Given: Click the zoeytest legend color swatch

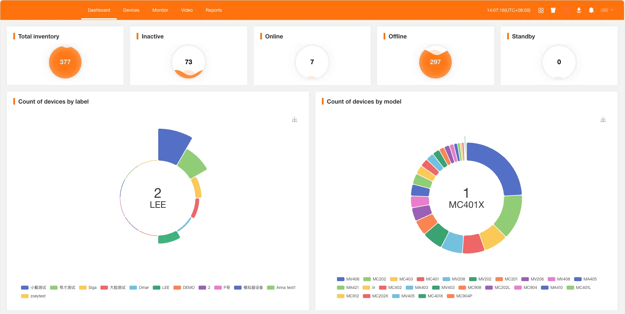Looking at the screenshot, I should pyautogui.click(x=25, y=296).
